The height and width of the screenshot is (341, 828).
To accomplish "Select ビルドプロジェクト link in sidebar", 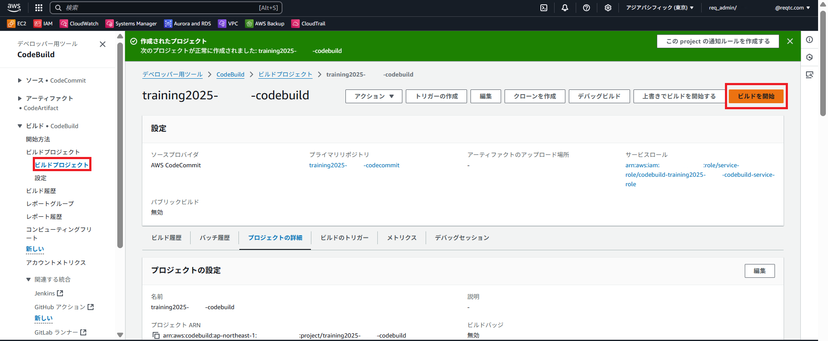I will [62, 165].
